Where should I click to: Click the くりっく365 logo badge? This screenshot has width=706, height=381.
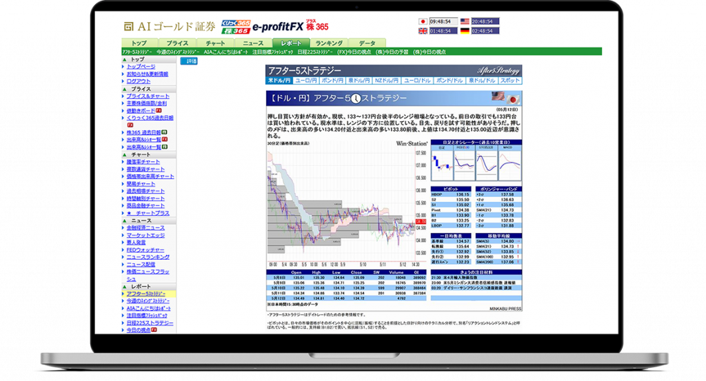tap(236, 23)
